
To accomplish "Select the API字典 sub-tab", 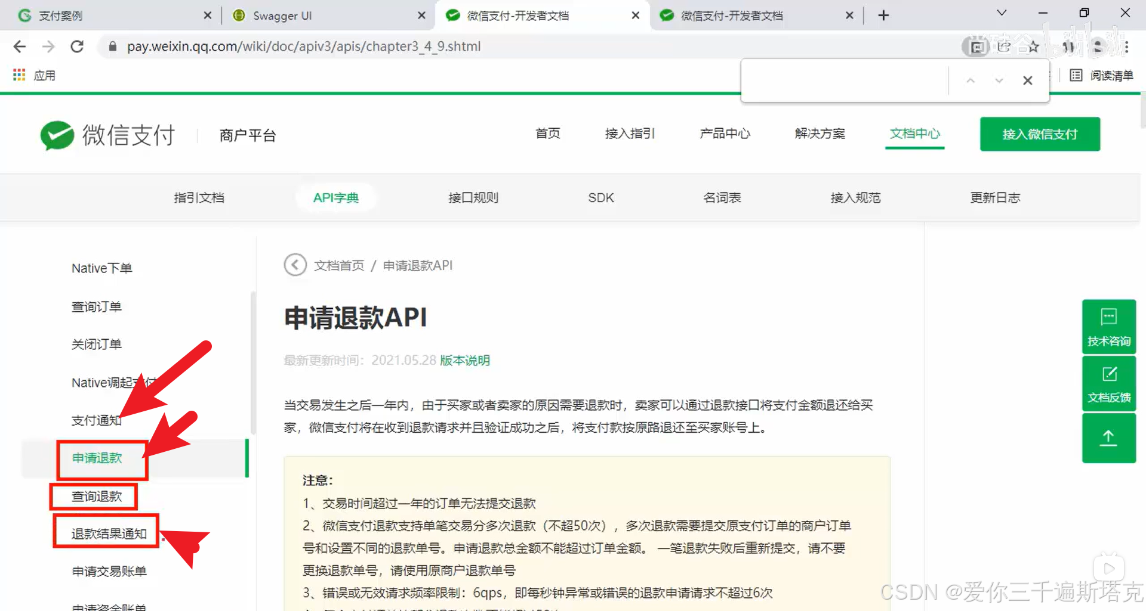I will (x=336, y=198).
